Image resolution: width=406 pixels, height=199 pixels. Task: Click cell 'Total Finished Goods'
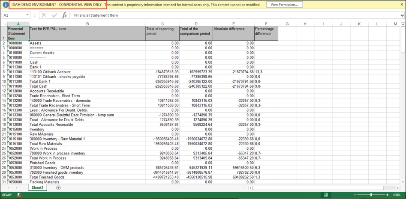(x=87, y=177)
